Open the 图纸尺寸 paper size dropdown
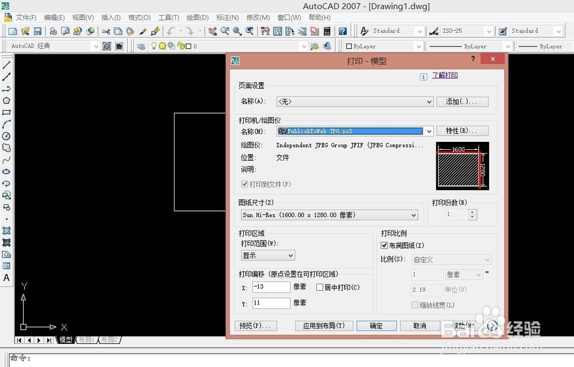This screenshot has height=367, width=574. (x=413, y=215)
